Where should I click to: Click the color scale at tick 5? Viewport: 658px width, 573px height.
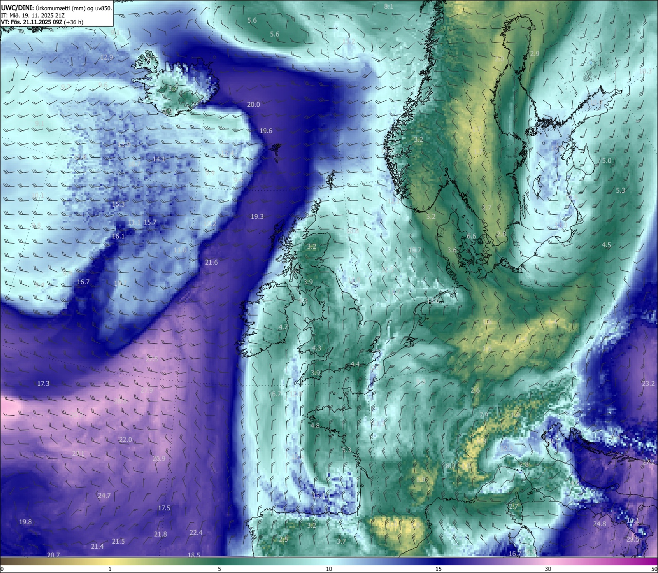(220, 569)
